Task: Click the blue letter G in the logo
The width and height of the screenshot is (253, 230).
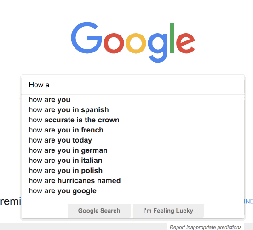Action: (86, 38)
